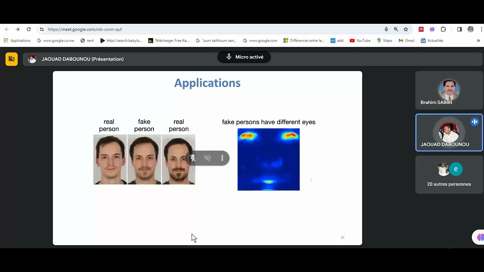Screen dimensions: 484x272
Task: Click the first real person face photo
Action: pyautogui.click(x=110, y=159)
